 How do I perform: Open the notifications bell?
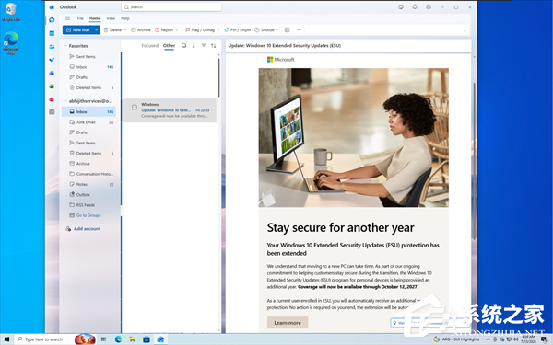(x=415, y=7)
